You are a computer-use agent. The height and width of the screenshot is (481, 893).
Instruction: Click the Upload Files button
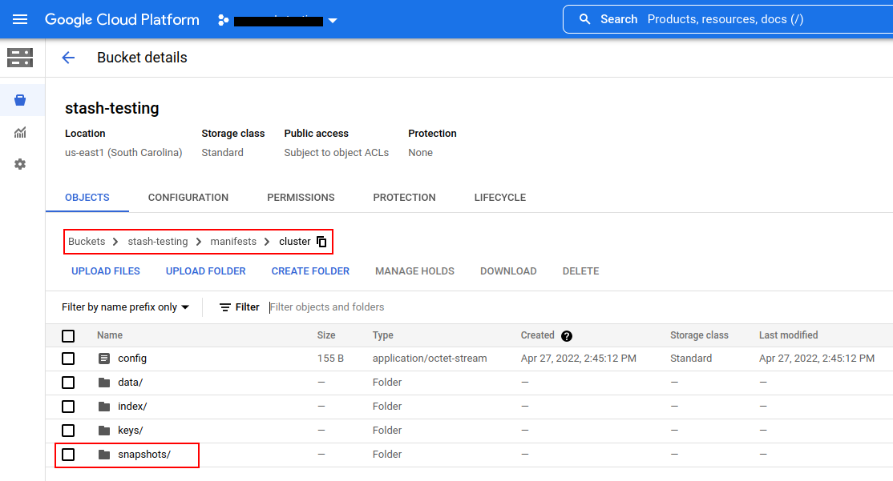pos(106,271)
